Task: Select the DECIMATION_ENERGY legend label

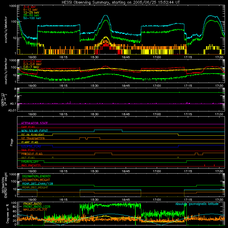Action: (x=36, y=176)
